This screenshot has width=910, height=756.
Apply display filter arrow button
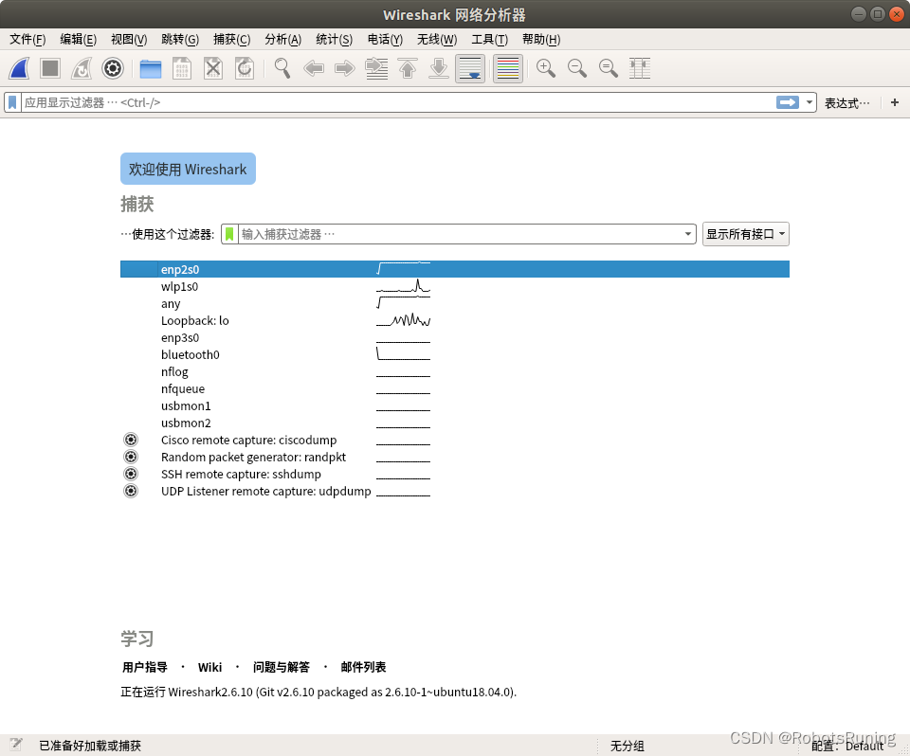coord(788,102)
